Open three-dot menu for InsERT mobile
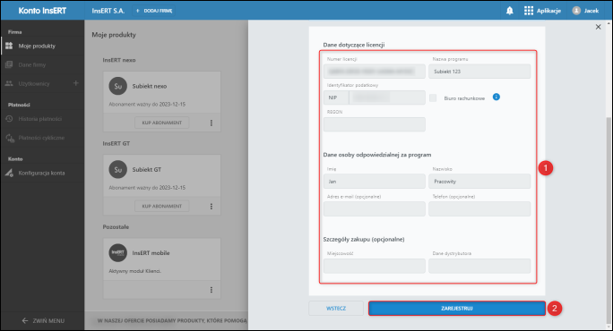The width and height of the screenshot is (613, 331). (x=212, y=290)
